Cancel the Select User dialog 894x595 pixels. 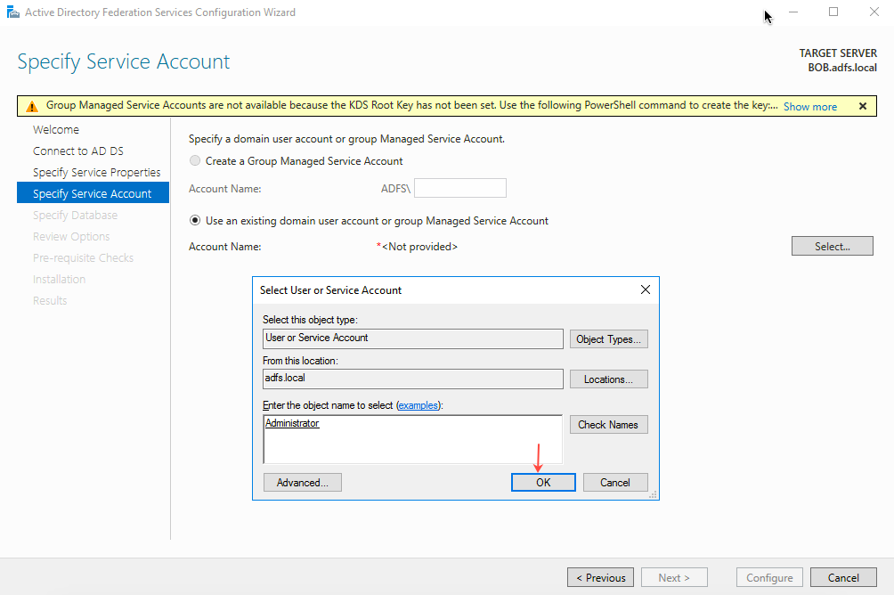point(615,483)
